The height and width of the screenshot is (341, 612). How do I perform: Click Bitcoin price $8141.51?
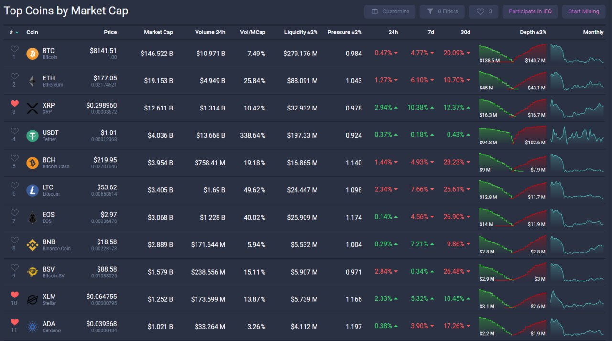click(103, 51)
